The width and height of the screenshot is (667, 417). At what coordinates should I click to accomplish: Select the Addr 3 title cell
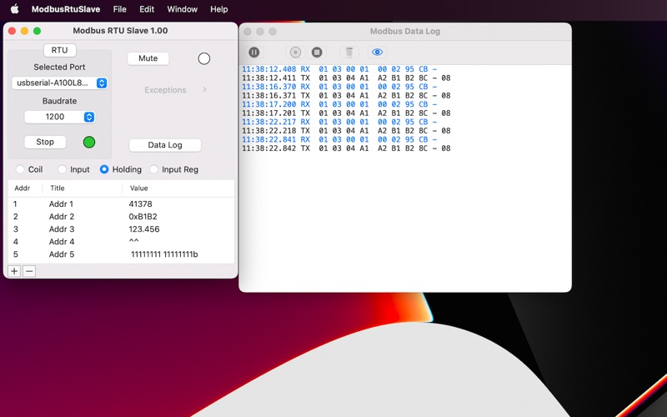click(x=62, y=229)
